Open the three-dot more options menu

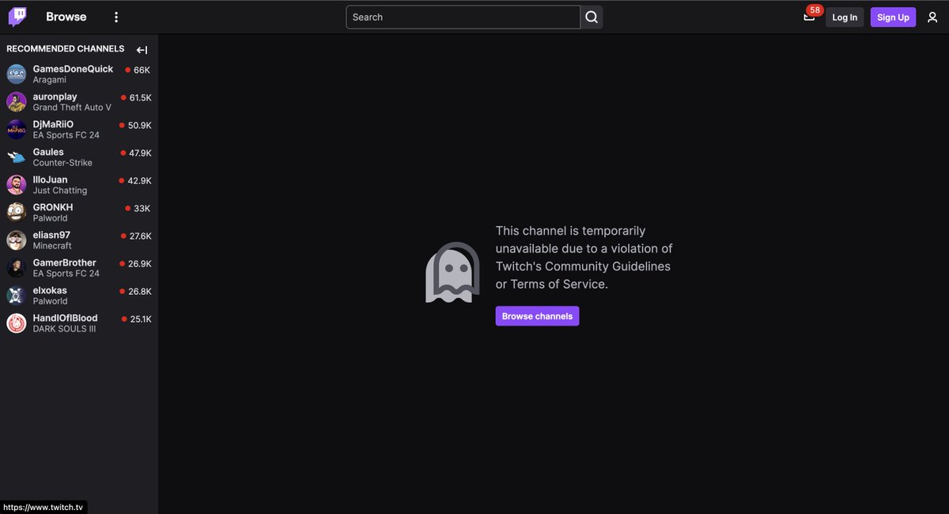point(116,17)
